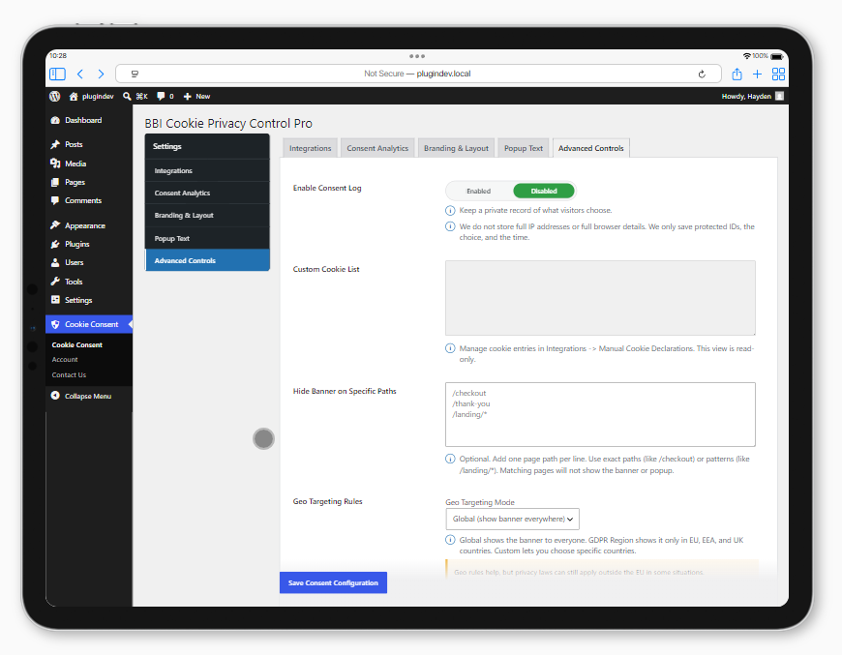
Task: Set Consent Log to Enabled
Action: 478,192
